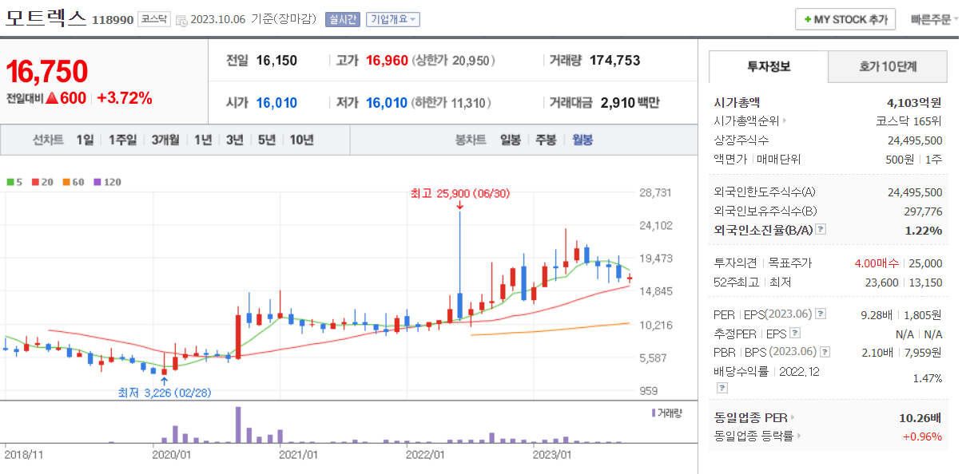Click target price 25,000

coord(925,263)
